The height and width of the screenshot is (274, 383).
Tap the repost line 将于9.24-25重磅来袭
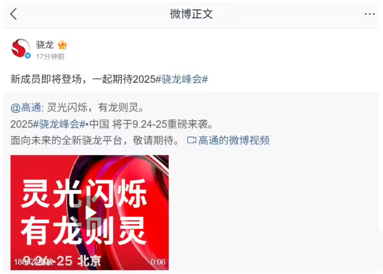tap(162, 124)
